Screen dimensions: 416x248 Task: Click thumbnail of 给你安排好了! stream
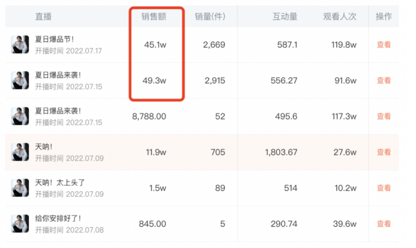tap(20, 224)
